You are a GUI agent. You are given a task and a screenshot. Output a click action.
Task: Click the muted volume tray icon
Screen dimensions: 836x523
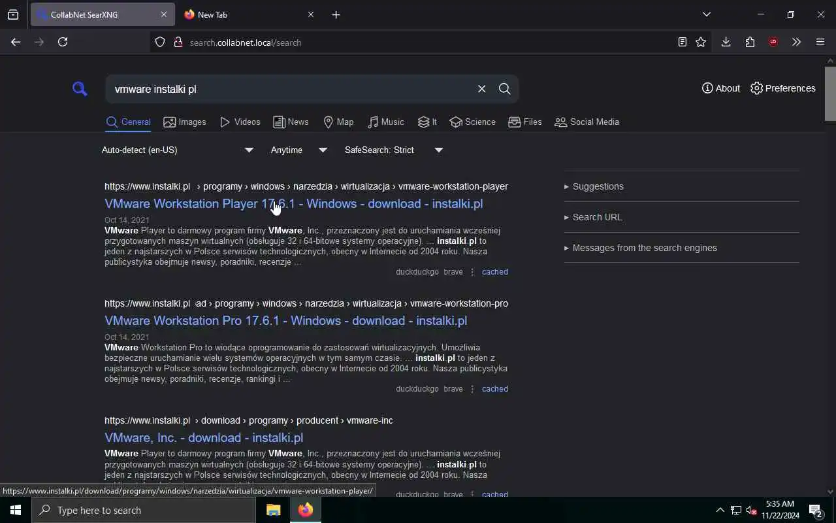pos(752,510)
